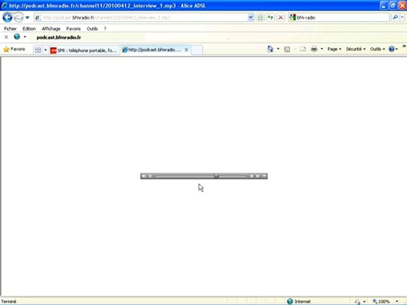Image resolution: width=407 pixels, height=305 pixels.
Task: Open the Outils menu in menu bar
Action: point(92,29)
